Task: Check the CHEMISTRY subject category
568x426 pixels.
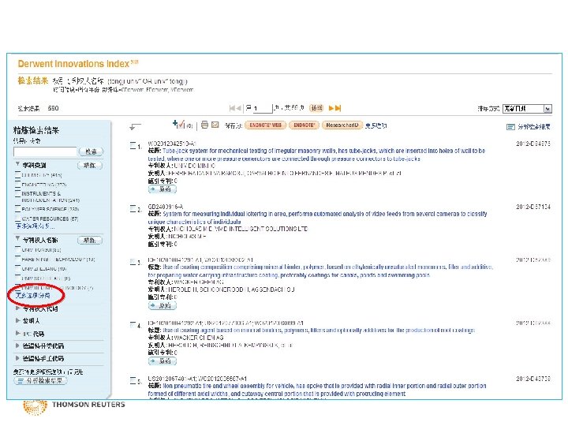Action: click(17, 174)
